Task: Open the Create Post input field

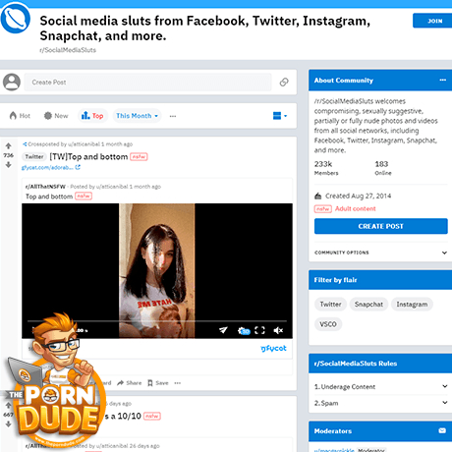Action: [147, 83]
